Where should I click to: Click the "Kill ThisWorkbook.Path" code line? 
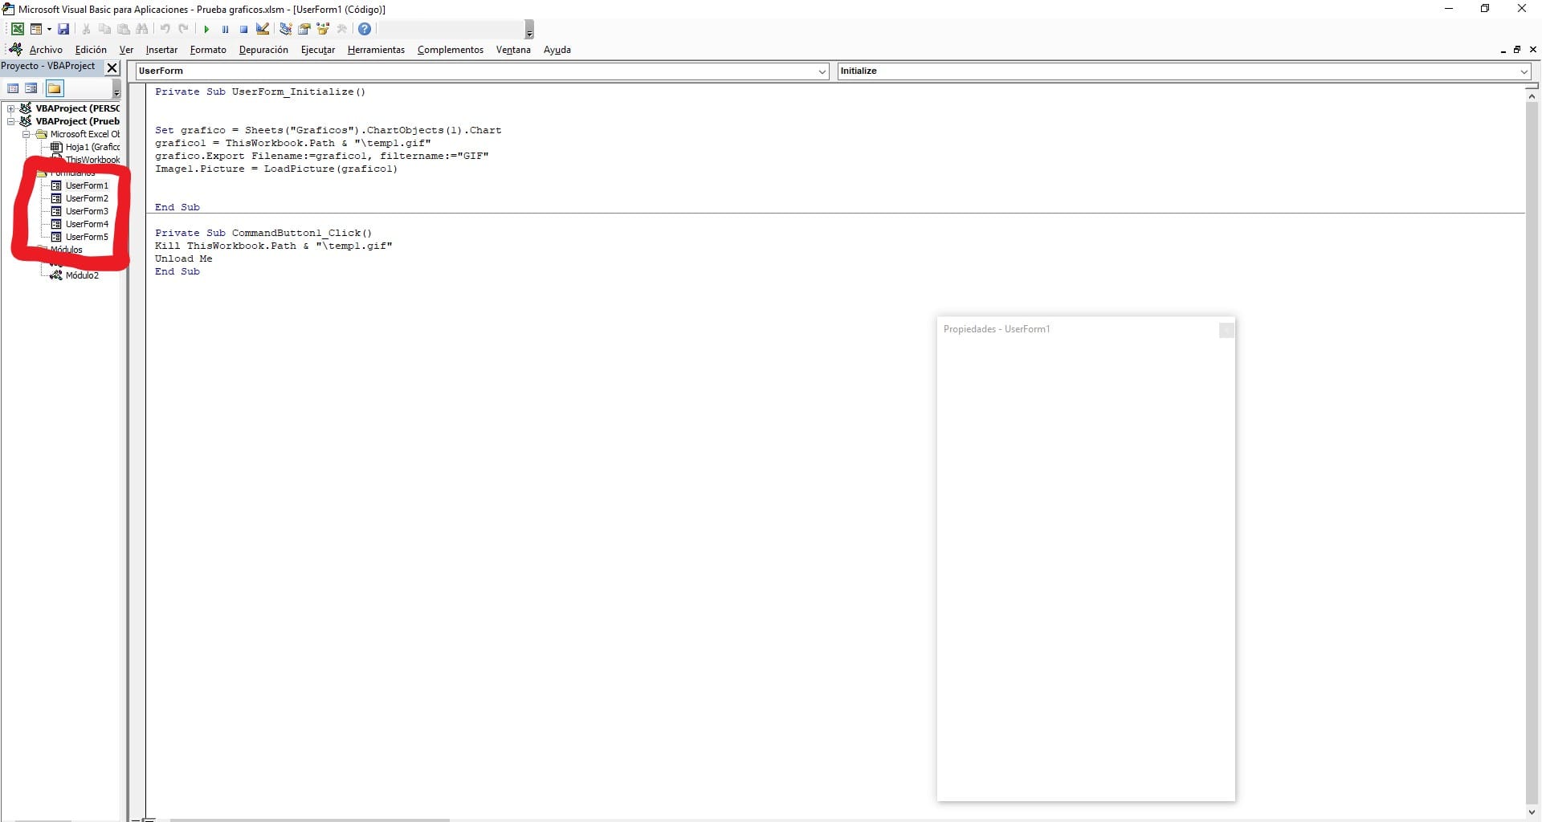click(274, 246)
